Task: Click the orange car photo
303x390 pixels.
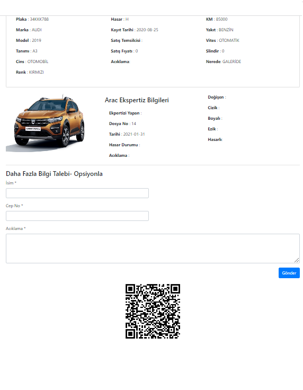Action: 45,123
